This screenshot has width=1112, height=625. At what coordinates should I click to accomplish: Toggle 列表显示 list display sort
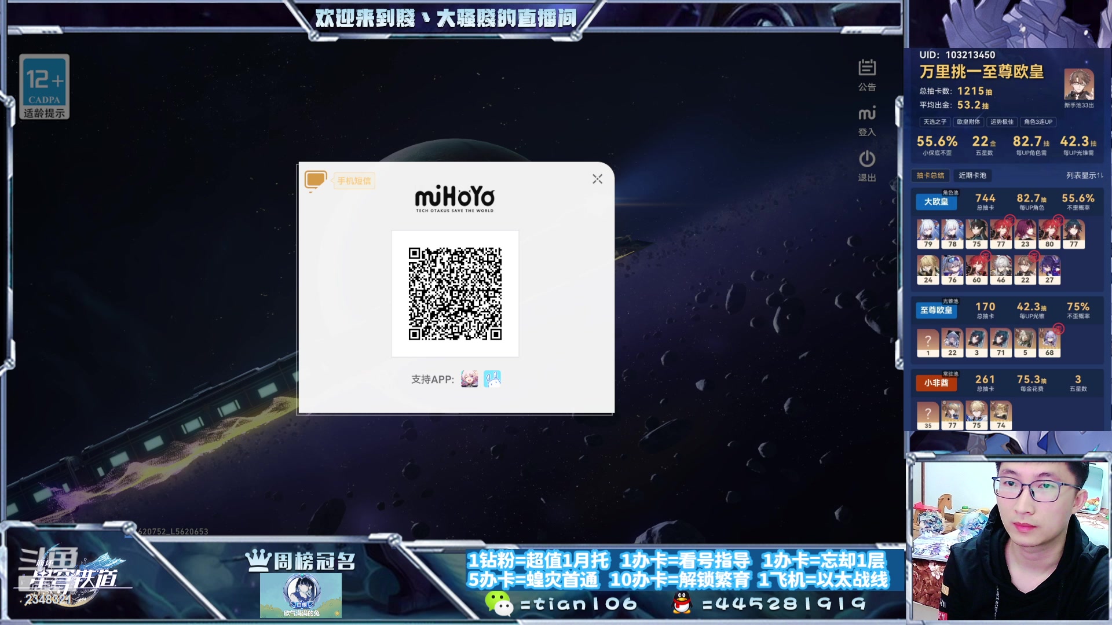(x=1084, y=175)
